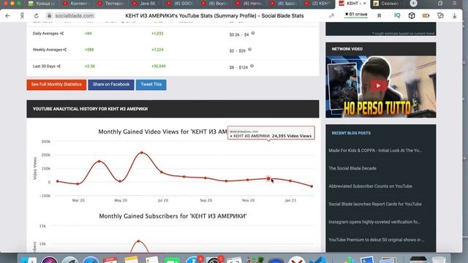The width and height of the screenshot is (468, 263).
Task: Open 'YouTube Premium to debut 50 original shows' post
Action: [x=377, y=240]
